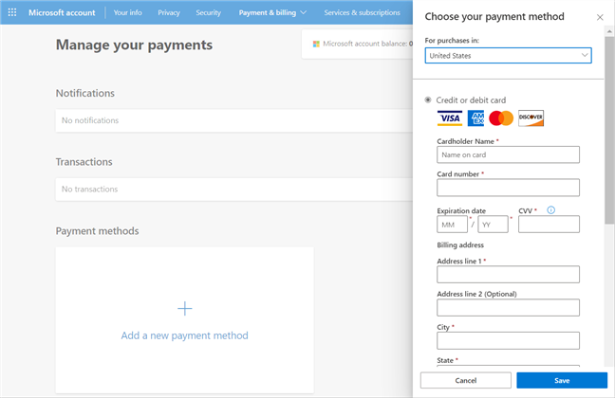
Task: Click the Payment methods heading
Action: [97, 231]
